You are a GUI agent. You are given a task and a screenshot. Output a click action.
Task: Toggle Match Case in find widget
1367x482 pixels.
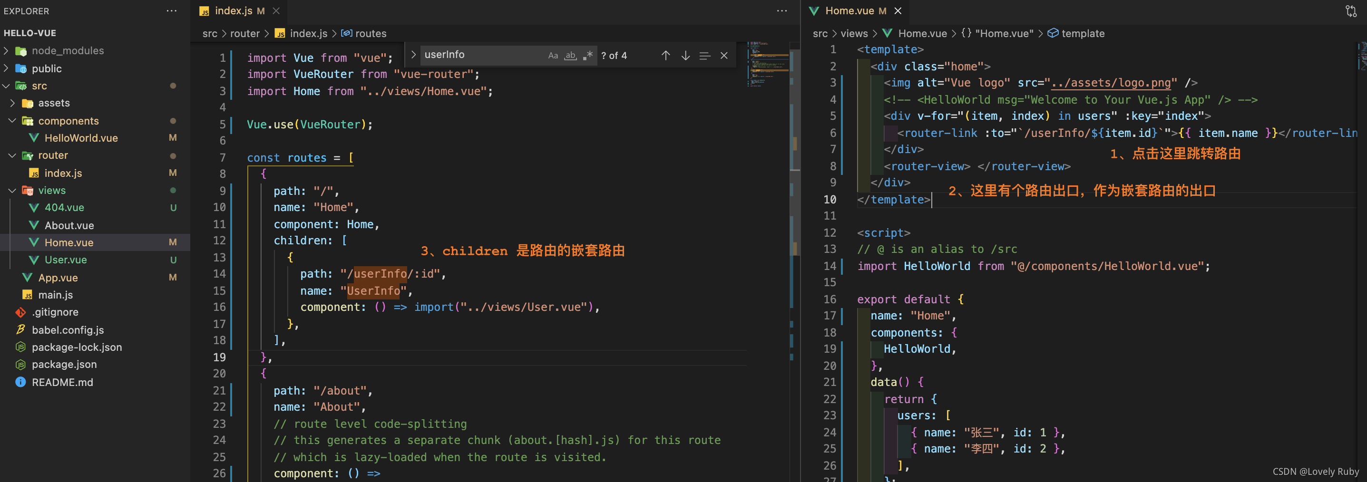coord(553,55)
